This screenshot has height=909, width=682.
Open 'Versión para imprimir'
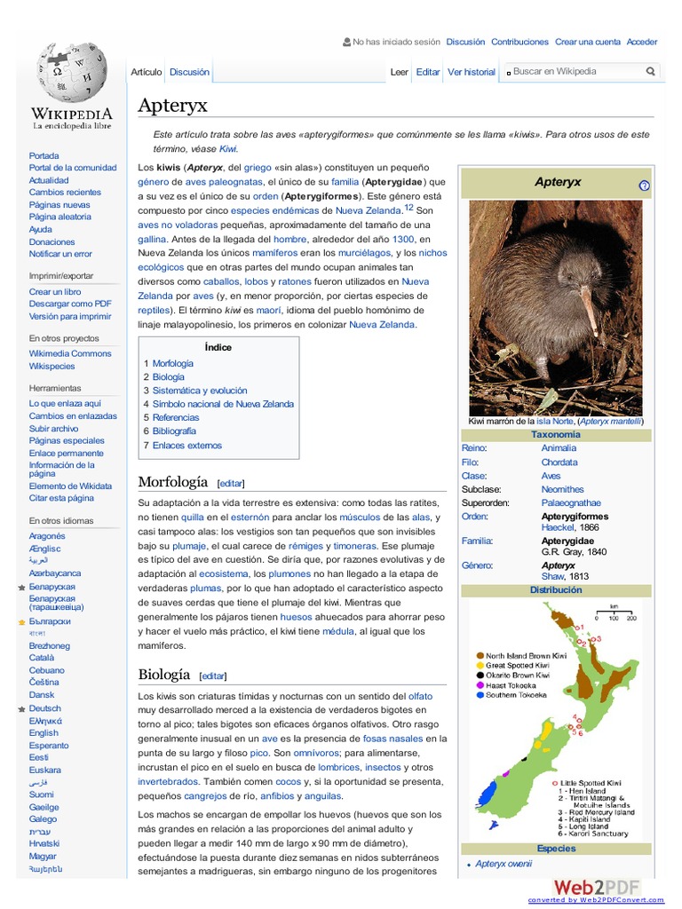[x=70, y=317]
